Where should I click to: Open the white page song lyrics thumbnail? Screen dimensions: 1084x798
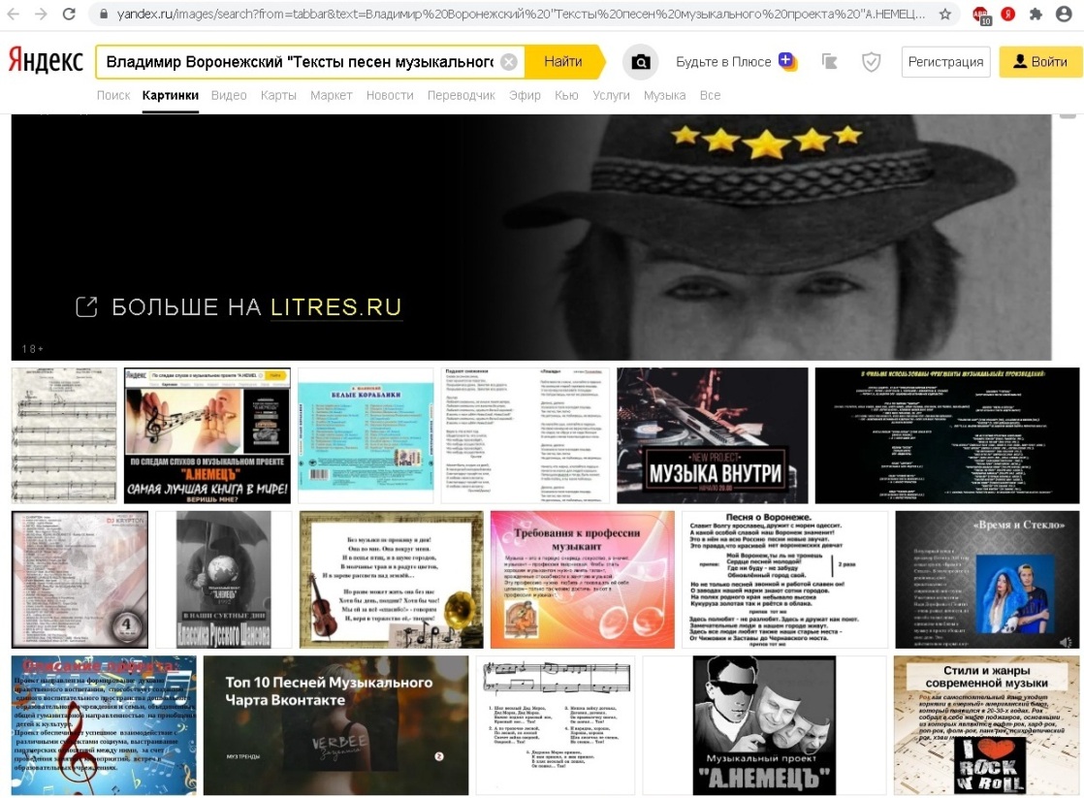click(526, 435)
